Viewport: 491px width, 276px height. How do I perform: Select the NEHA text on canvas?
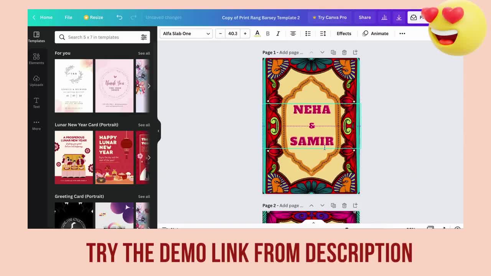point(312,110)
